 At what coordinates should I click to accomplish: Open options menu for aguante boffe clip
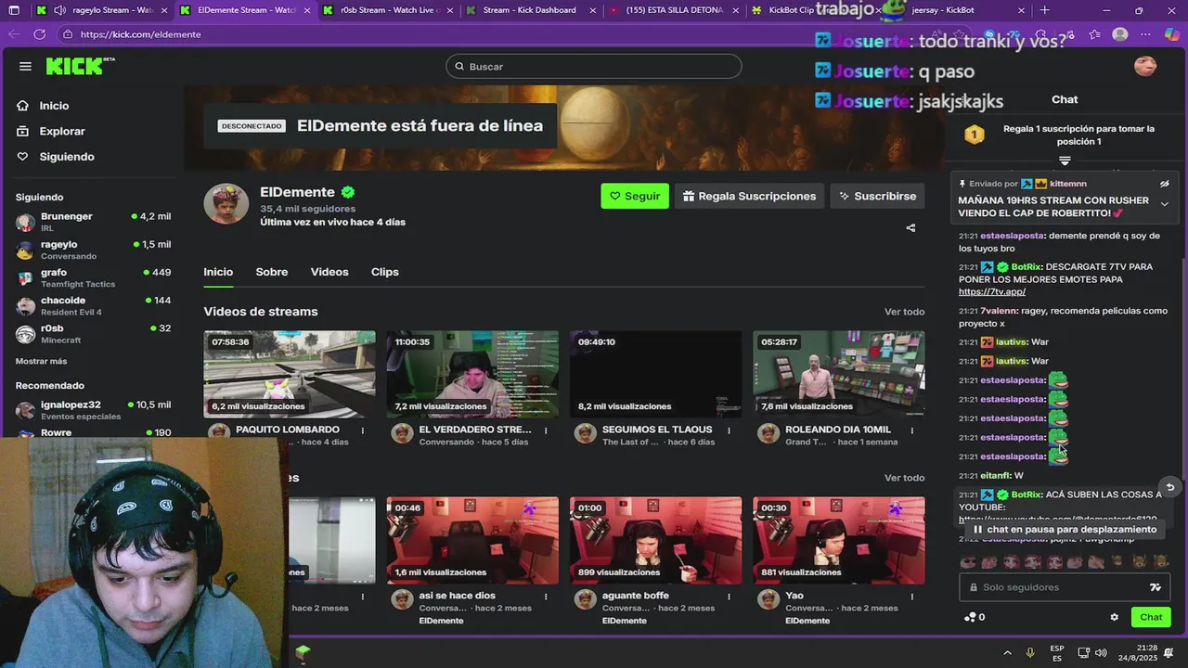coord(729,597)
